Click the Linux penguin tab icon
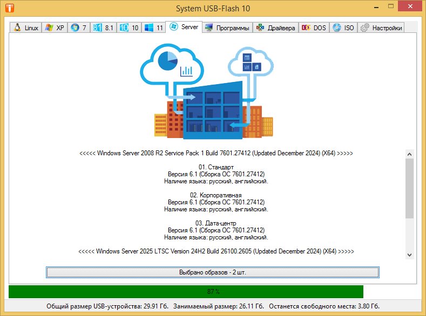This screenshot has width=426, height=316. (17, 28)
